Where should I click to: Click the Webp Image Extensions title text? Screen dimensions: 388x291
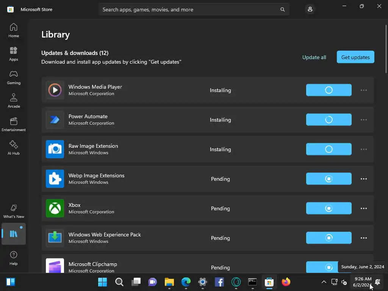96,175
